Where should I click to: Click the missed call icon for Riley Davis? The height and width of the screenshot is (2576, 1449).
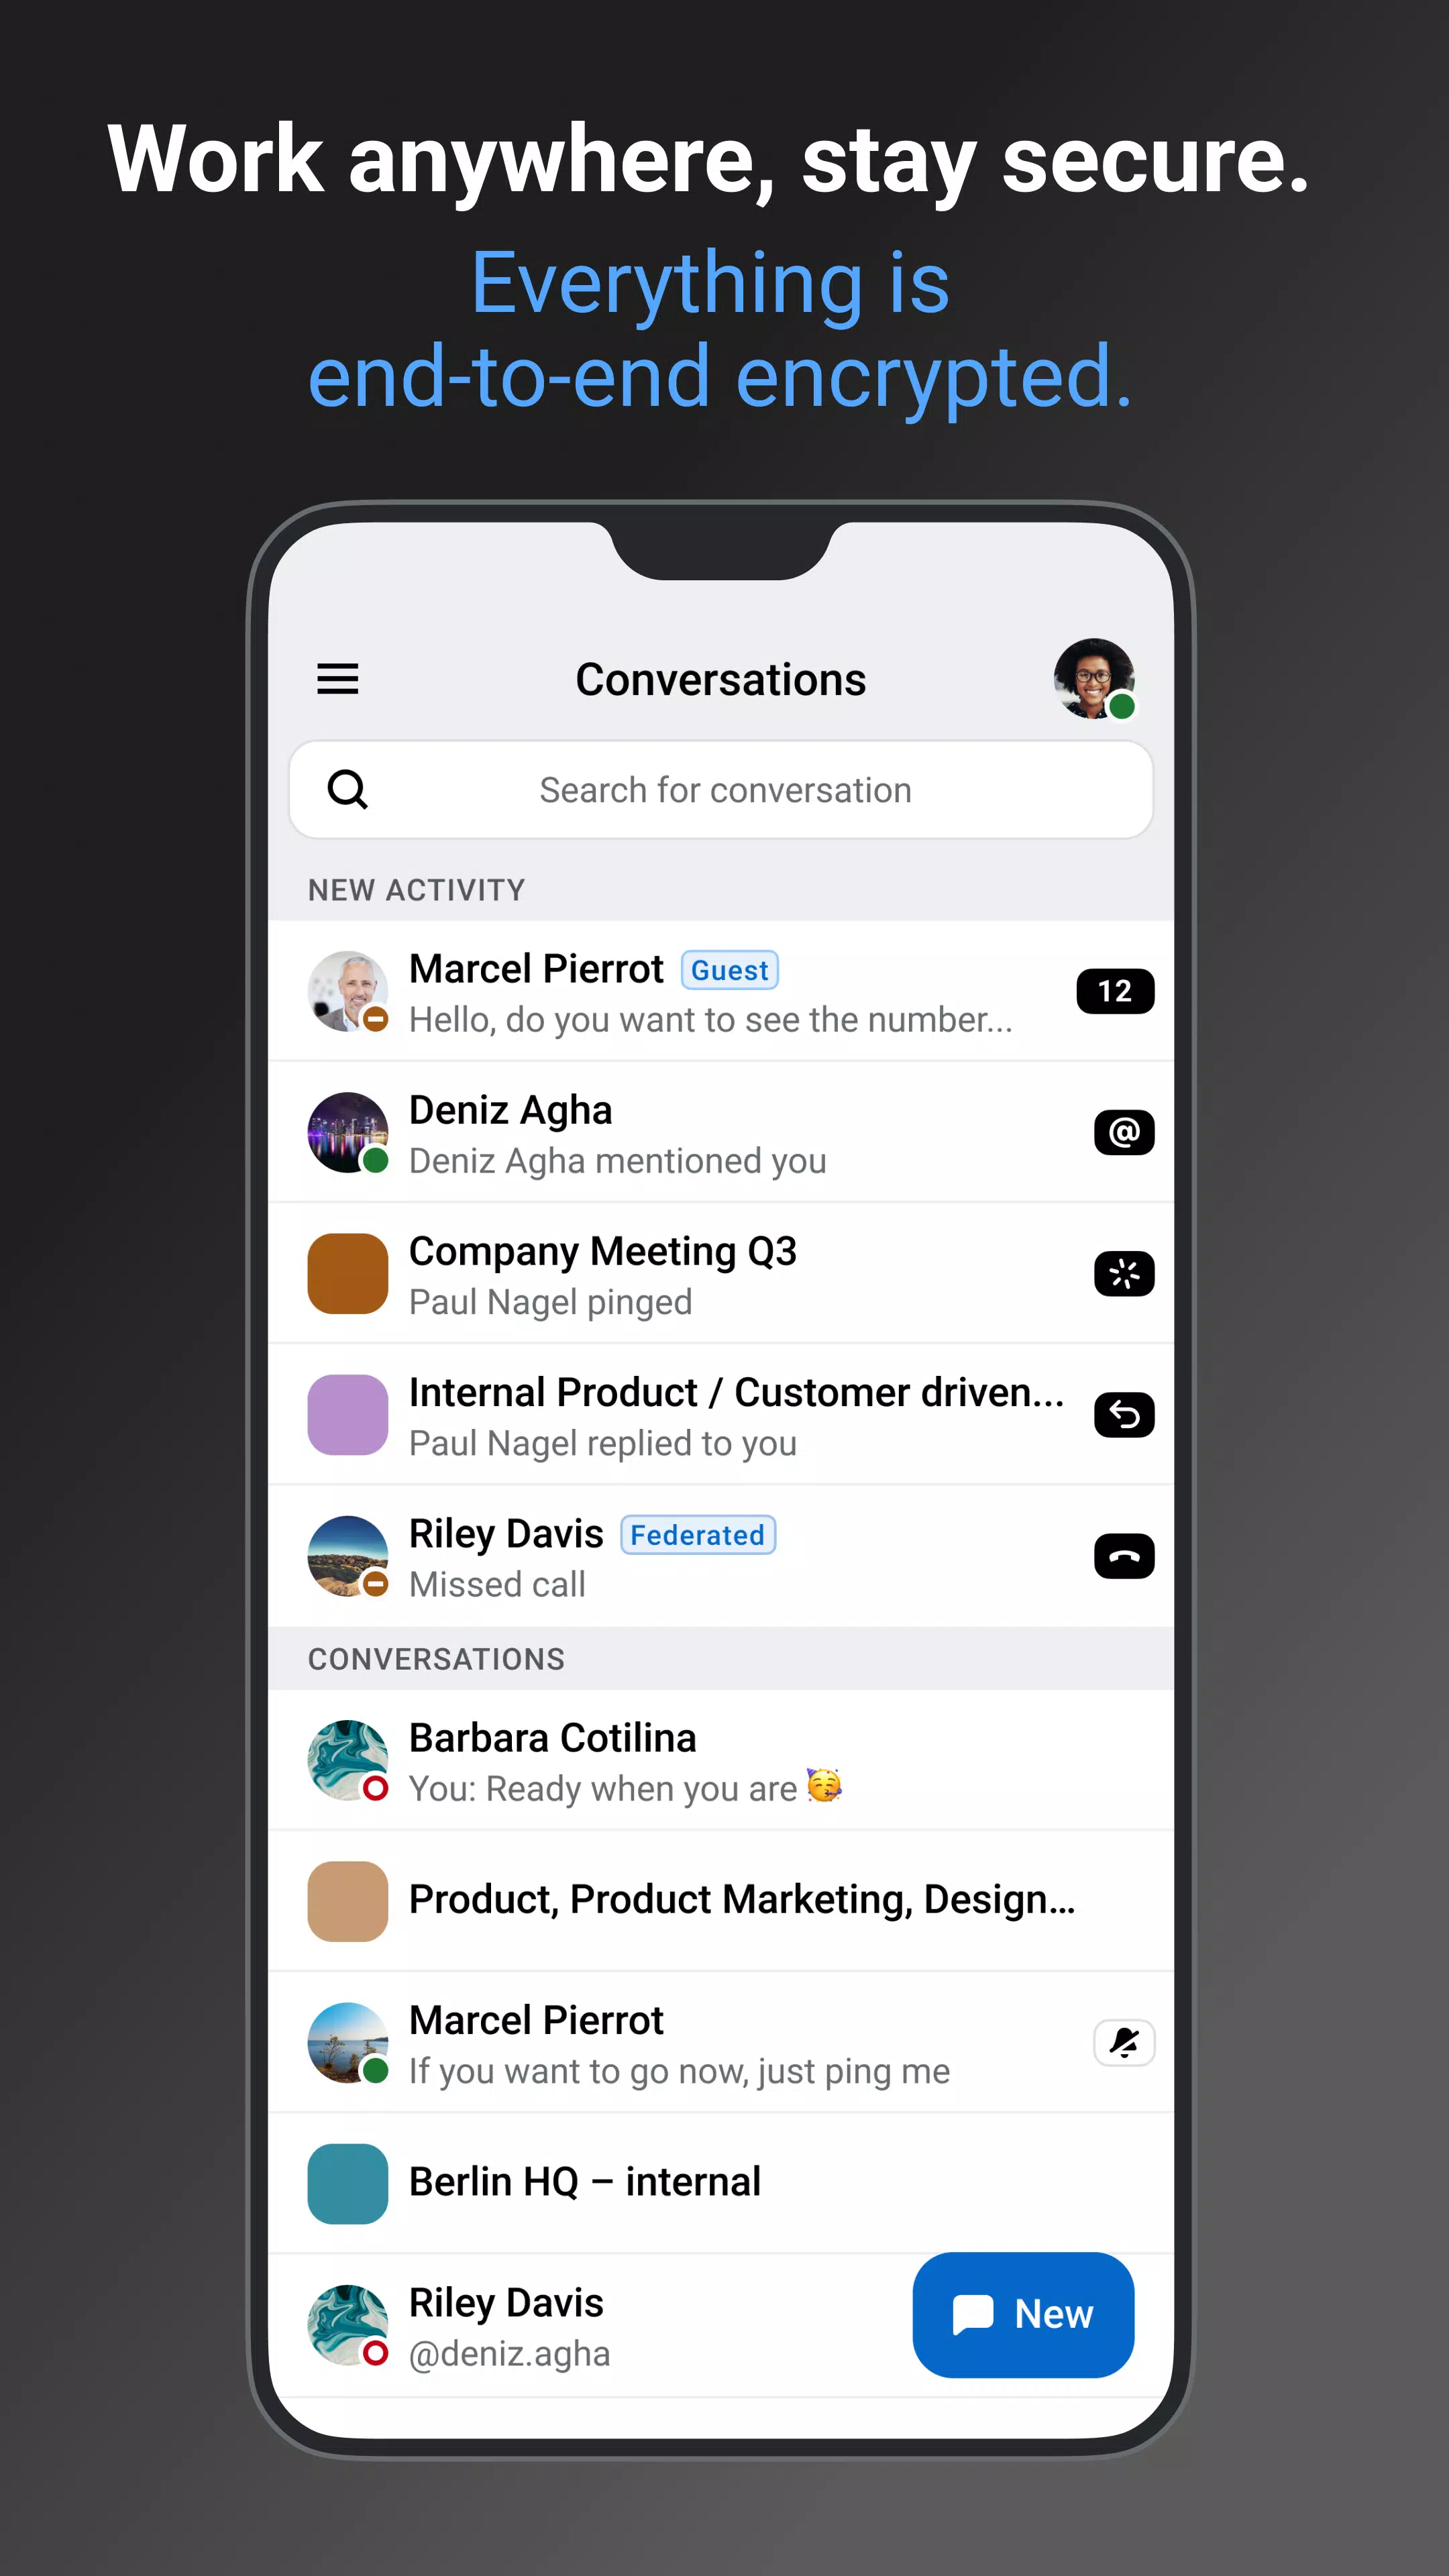[x=1122, y=1555]
